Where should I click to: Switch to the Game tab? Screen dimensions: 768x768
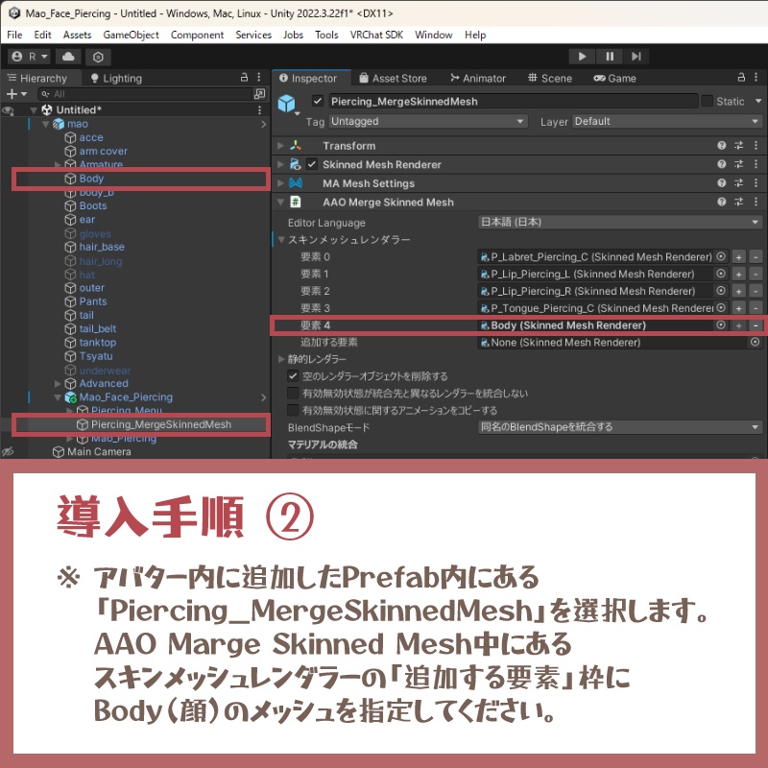coord(614,79)
